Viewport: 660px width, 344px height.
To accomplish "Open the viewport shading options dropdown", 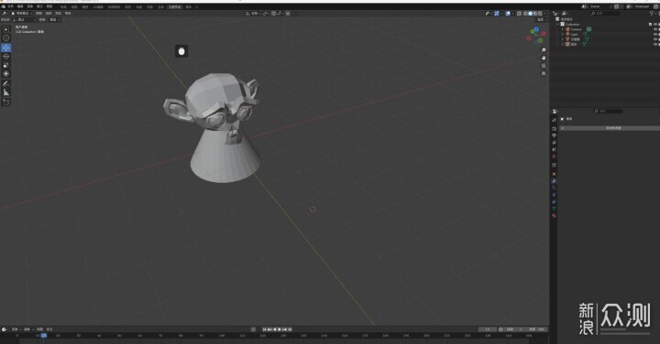I will (x=545, y=14).
